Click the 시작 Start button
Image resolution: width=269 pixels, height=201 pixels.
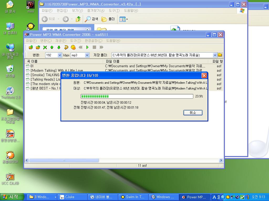point(12,197)
